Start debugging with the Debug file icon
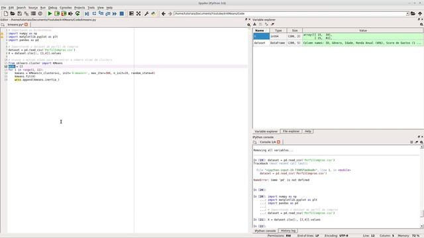 (x=87, y=13)
